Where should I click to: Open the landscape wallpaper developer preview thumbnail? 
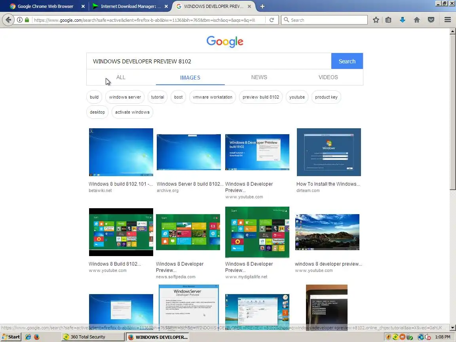pos(327,232)
